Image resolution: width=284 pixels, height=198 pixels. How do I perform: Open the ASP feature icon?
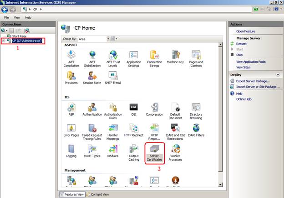[71, 109]
